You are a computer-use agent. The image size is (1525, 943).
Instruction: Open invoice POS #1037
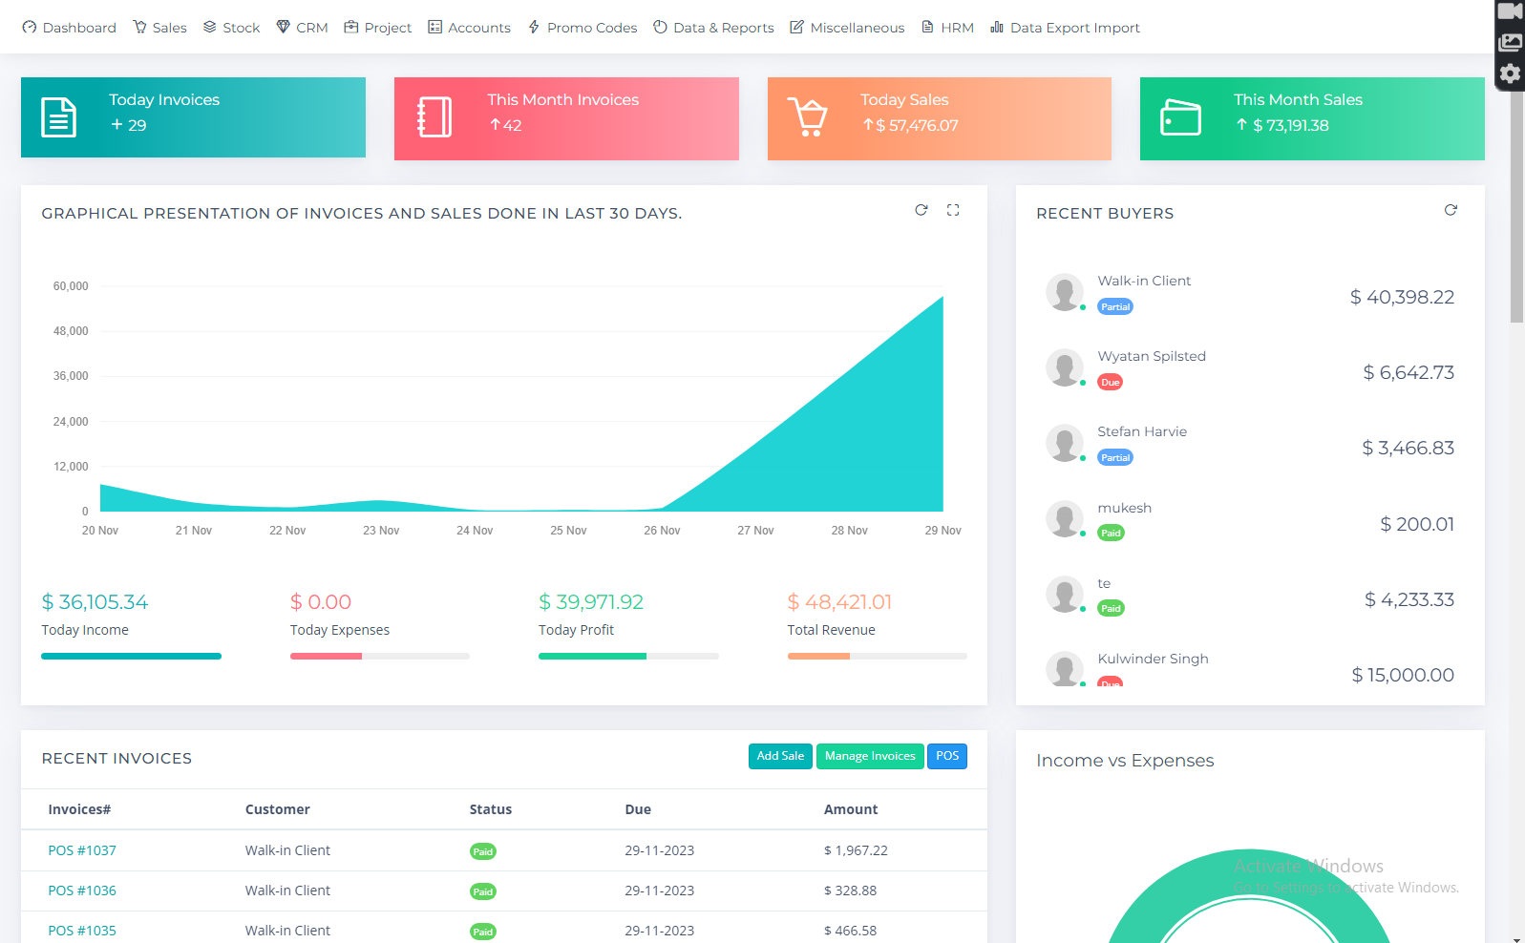(x=82, y=850)
